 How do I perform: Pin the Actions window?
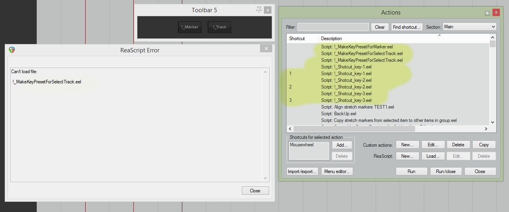[x=488, y=13]
